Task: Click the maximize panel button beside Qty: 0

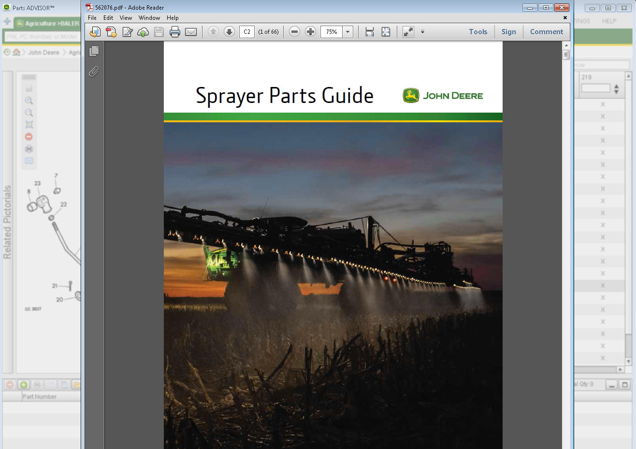Action: click(624, 385)
